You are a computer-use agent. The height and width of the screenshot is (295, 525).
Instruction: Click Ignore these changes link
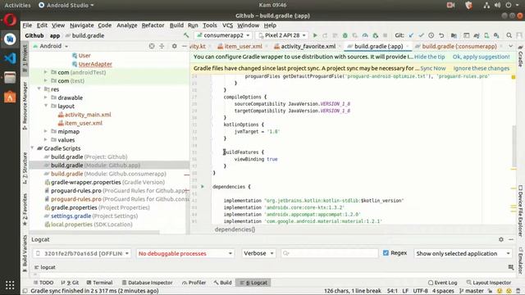pyautogui.click(x=482, y=68)
